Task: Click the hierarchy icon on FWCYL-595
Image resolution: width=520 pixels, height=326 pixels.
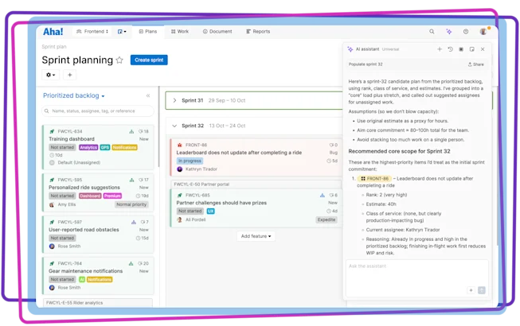Action: pyautogui.click(x=131, y=180)
